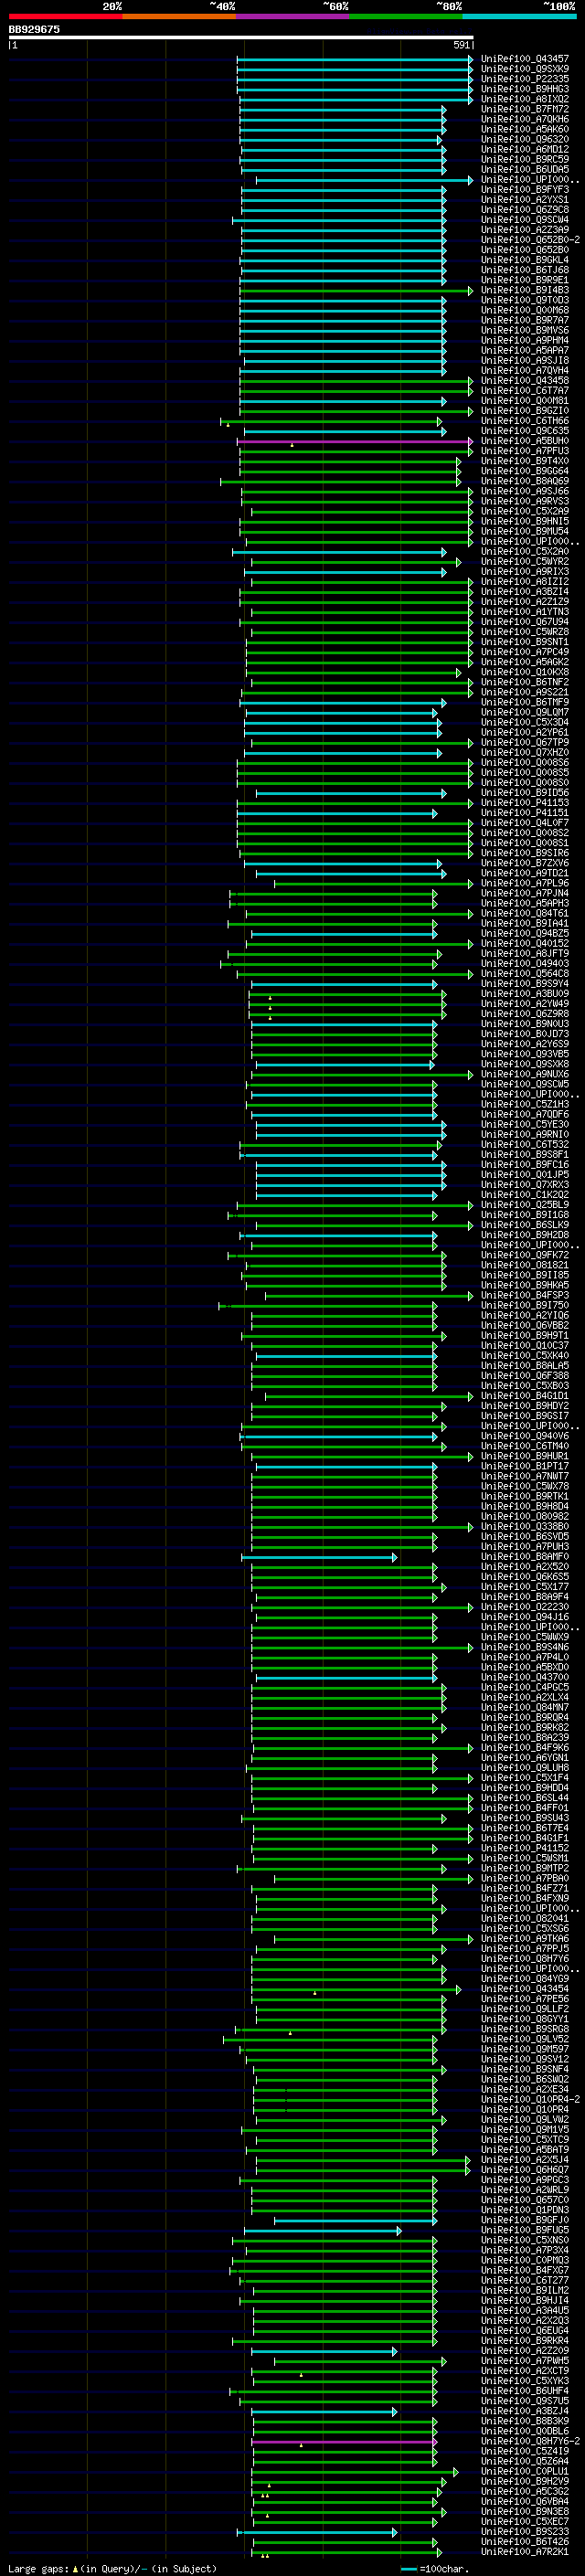
Task: Select the UniRef100_O49403 label
Action: click(x=525, y=964)
